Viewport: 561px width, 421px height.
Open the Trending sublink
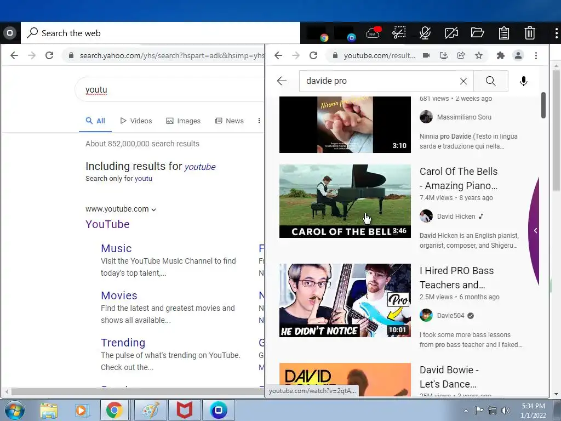coord(123,343)
